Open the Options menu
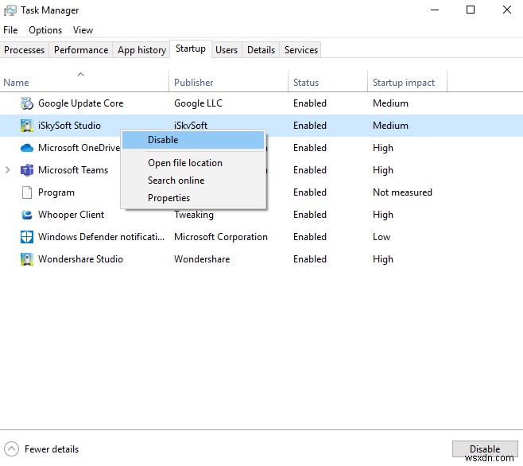The height and width of the screenshot is (466, 523). [x=45, y=30]
